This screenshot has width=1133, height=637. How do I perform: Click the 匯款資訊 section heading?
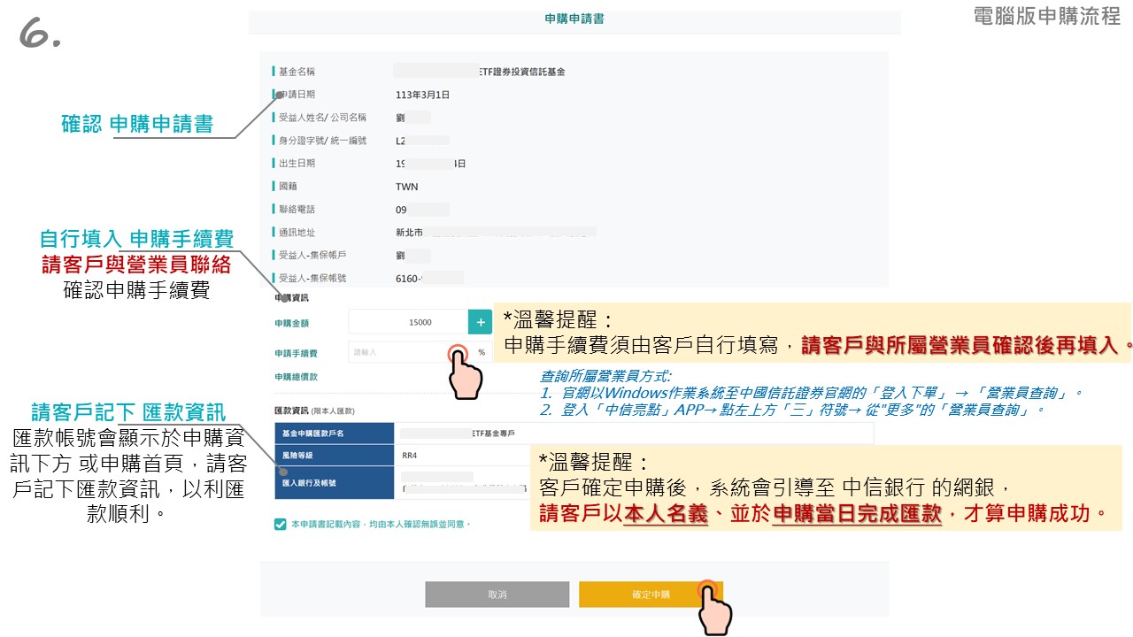tap(290, 411)
